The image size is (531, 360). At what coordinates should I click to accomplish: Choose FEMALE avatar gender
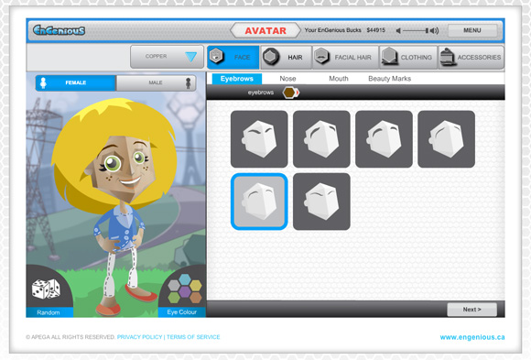click(x=75, y=82)
